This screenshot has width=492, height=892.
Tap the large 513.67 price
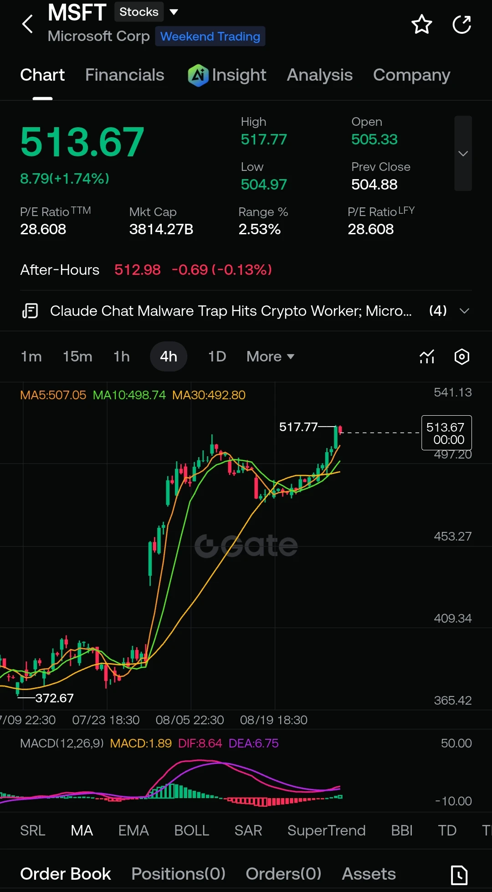82,142
